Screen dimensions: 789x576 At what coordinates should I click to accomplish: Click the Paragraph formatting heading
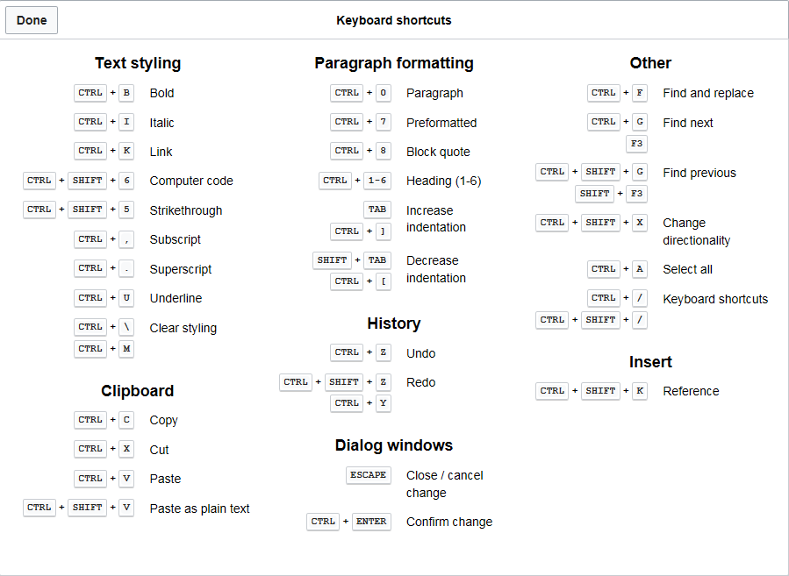[x=394, y=63]
